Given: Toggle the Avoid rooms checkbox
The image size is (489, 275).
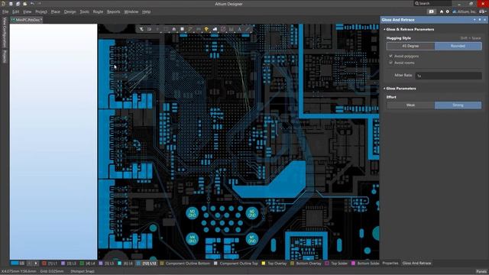Looking at the screenshot, I should coord(390,63).
